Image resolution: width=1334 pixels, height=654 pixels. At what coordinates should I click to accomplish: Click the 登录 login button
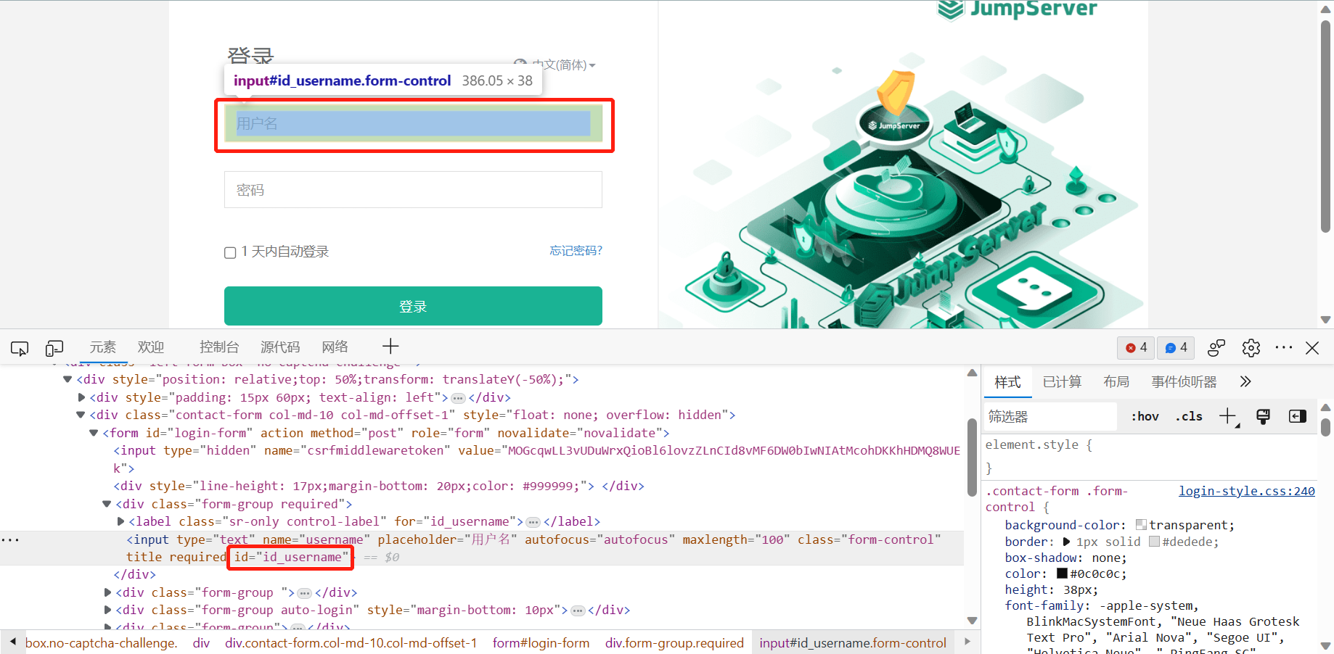pyautogui.click(x=413, y=305)
